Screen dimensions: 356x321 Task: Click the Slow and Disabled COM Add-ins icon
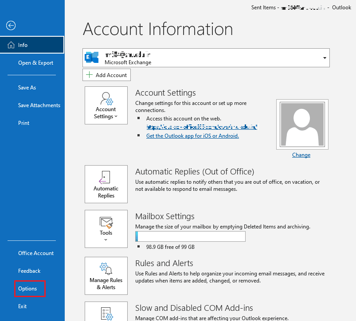tap(106, 313)
